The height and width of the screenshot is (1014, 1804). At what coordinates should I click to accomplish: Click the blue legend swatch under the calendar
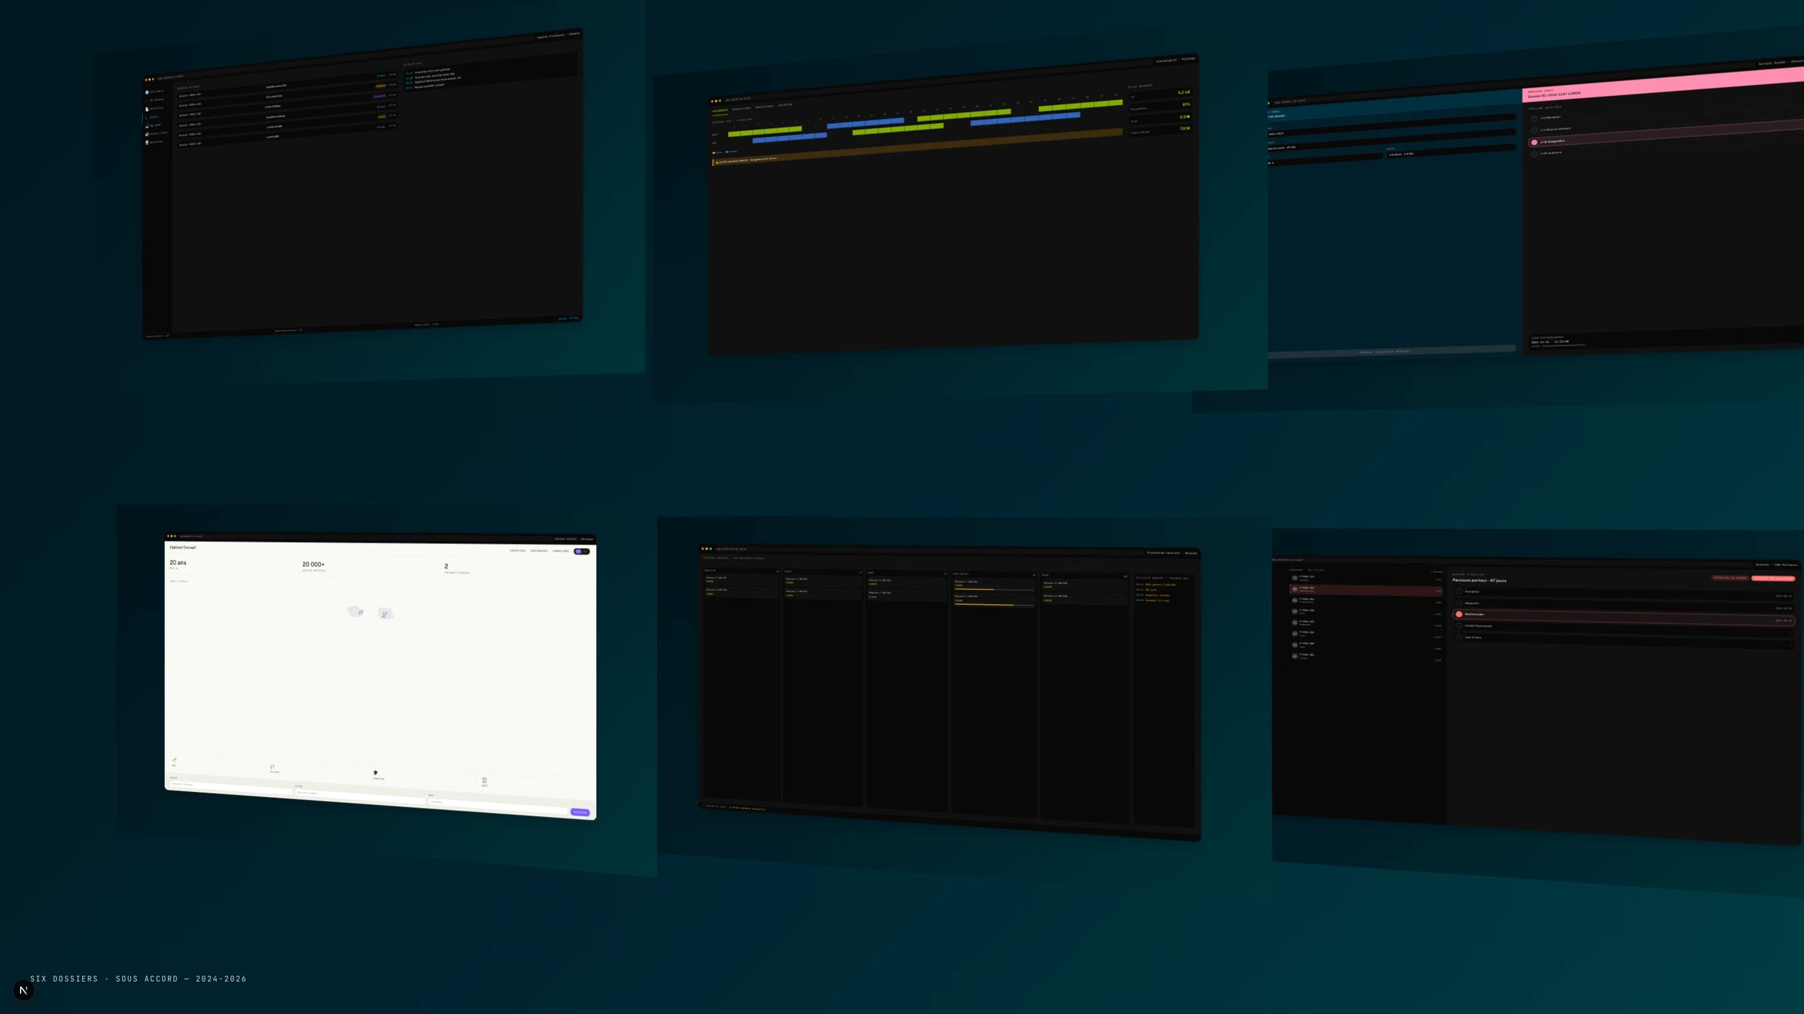(727, 152)
